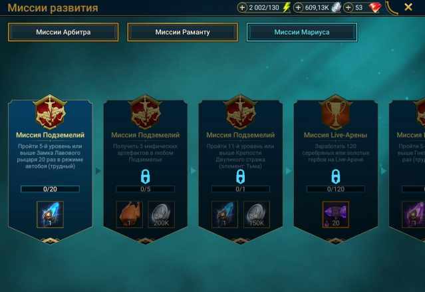Click the lock on the Live-Arena mission
This screenshot has height=292, width=425.
point(336,176)
